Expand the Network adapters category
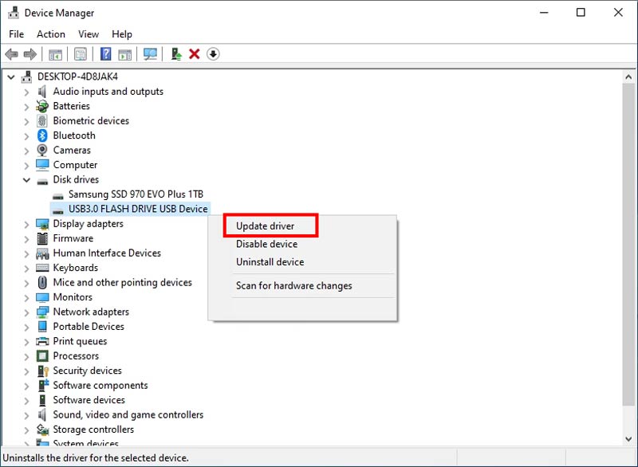Image resolution: width=638 pixels, height=467 pixels. click(x=26, y=312)
